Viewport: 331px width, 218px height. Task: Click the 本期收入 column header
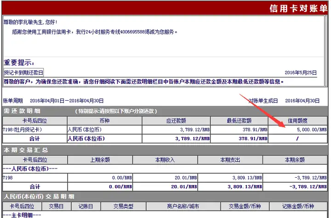click(165, 160)
